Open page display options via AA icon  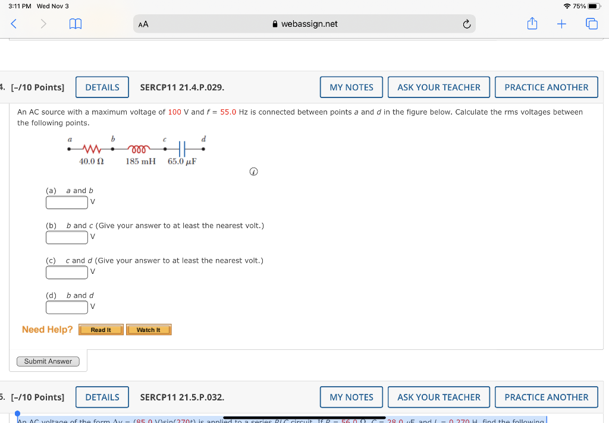143,24
